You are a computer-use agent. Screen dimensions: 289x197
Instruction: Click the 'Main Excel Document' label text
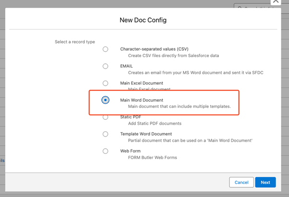142,83
